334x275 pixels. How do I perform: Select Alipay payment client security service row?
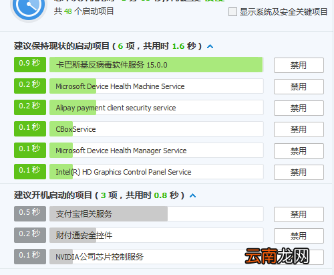pyautogui.click(x=156, y=108)
